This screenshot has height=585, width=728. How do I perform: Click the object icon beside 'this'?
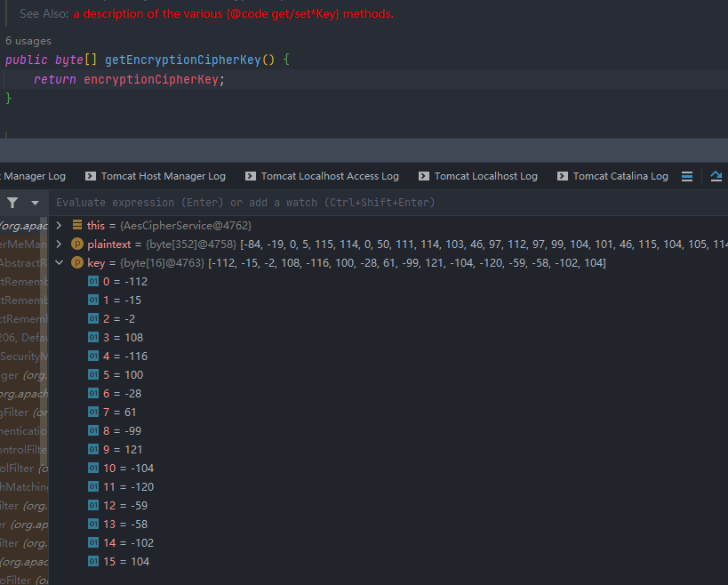pyautogui.click(x=77, y=225)
